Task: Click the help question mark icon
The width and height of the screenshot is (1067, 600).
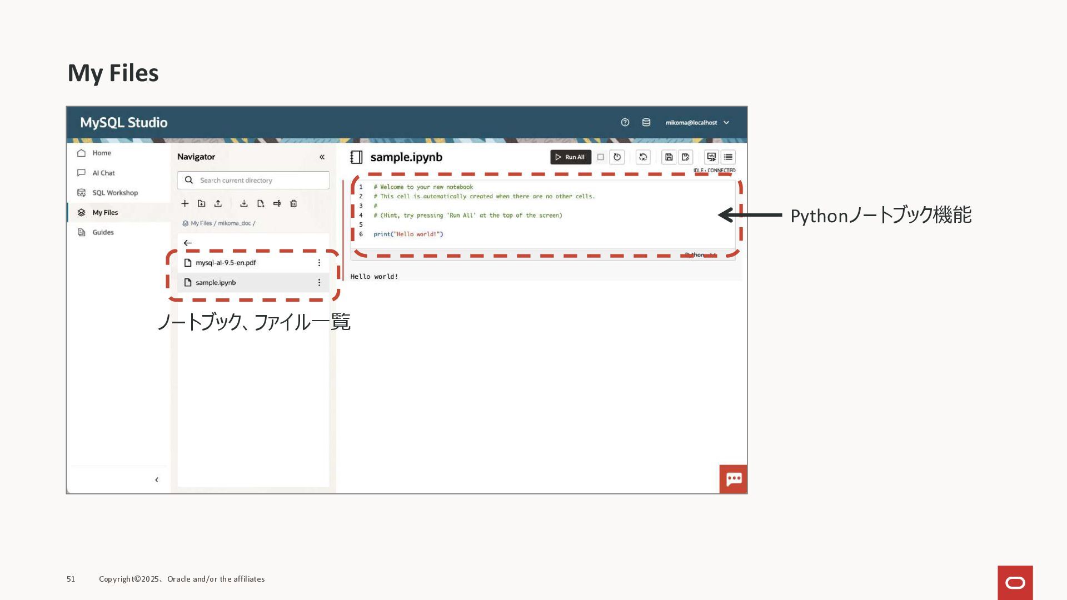Action: click(625, 123)
